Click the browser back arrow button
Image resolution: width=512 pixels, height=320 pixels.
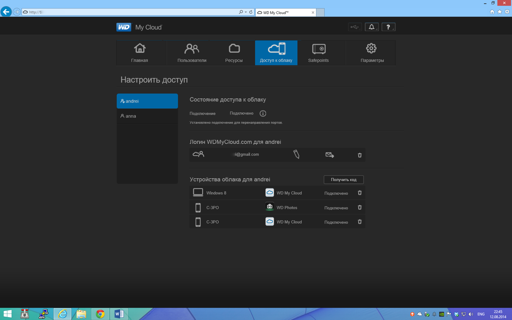pos(6,12)
